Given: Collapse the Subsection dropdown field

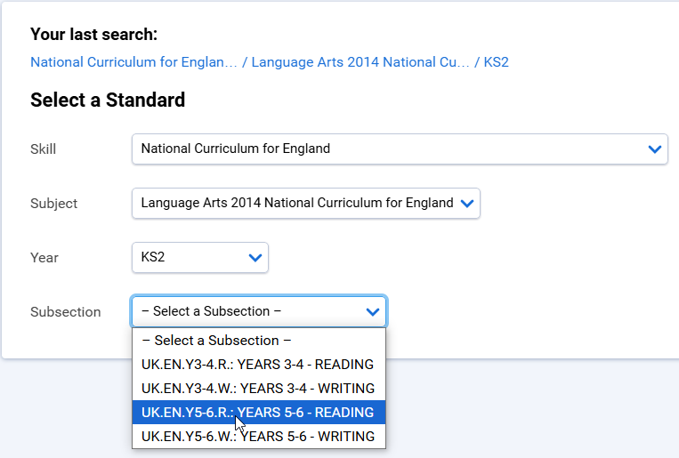Looking at the screenshot, I should point(259,311).
